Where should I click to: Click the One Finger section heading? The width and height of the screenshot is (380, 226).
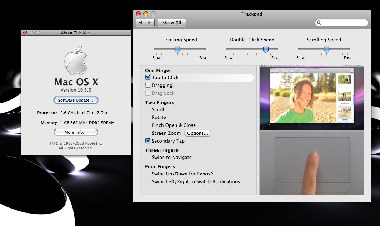click(158, 71)
